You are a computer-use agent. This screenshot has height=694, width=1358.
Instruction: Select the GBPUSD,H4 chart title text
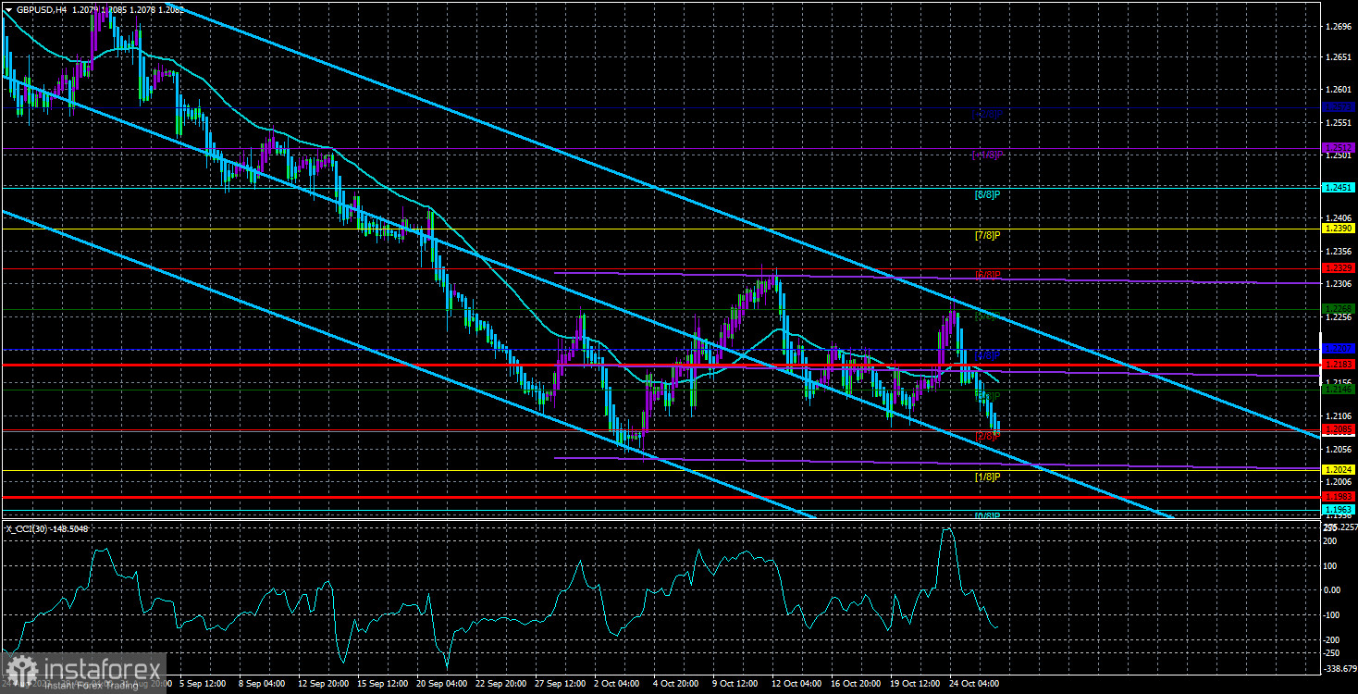pos(40,11)
